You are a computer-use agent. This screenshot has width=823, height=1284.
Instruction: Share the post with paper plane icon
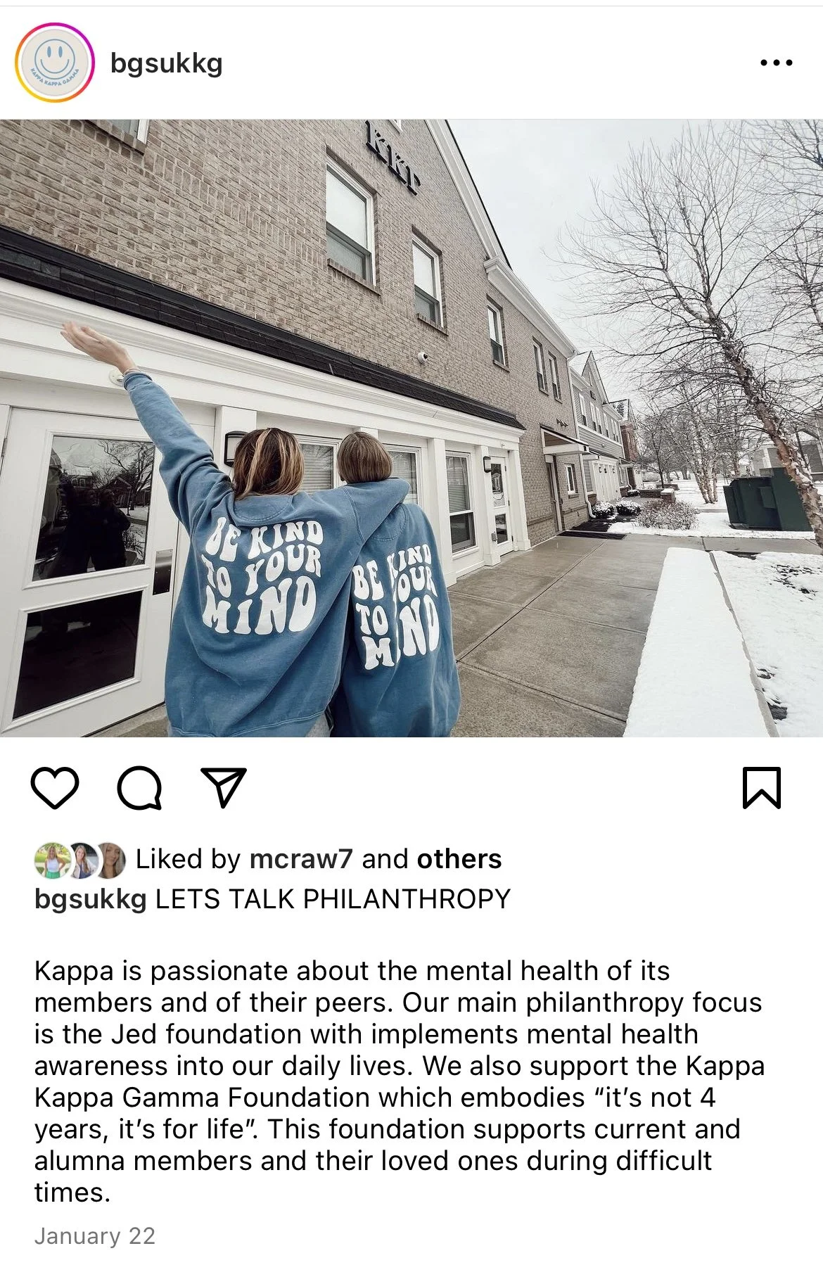coord(224,787)
